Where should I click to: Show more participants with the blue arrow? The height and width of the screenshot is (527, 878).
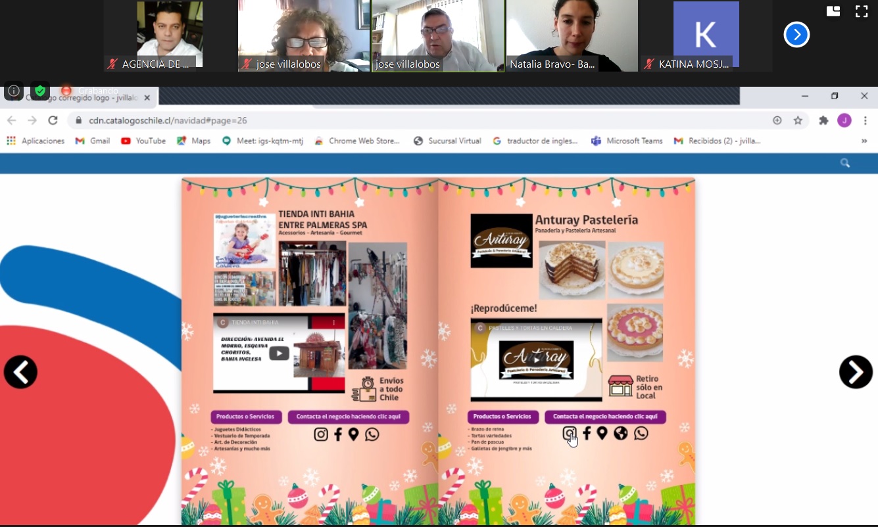pos(796,35)
